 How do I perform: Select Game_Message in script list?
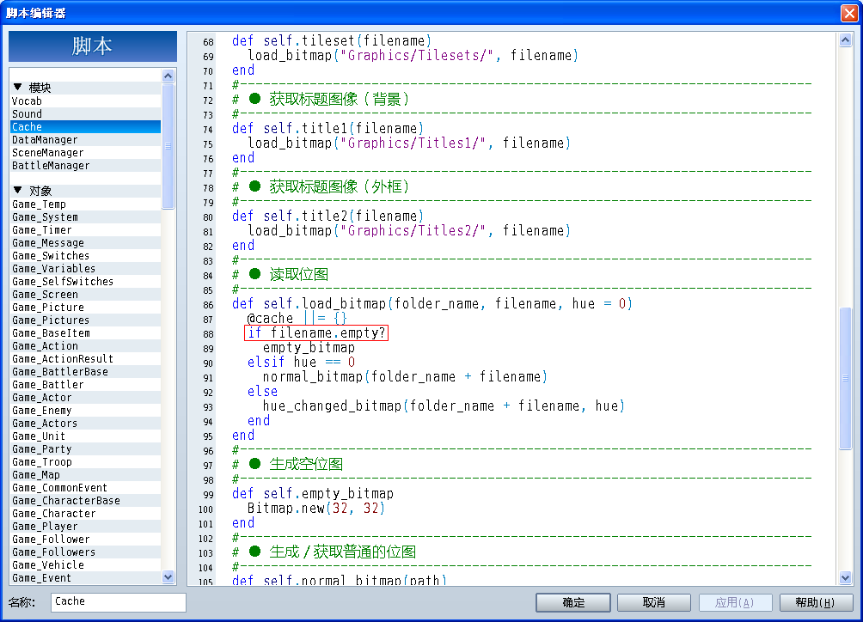pyautogui.click(x=85, y=243)
